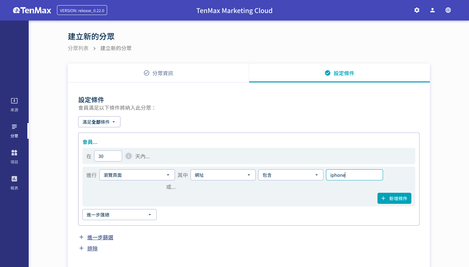This screenshot has width=469, height=267.
Task: Open the 網址 field dropdown
Action: (x=223, y=175)
